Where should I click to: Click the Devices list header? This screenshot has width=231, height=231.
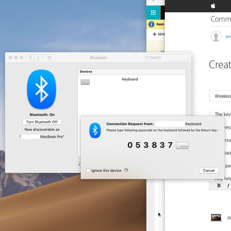(132, 72)
